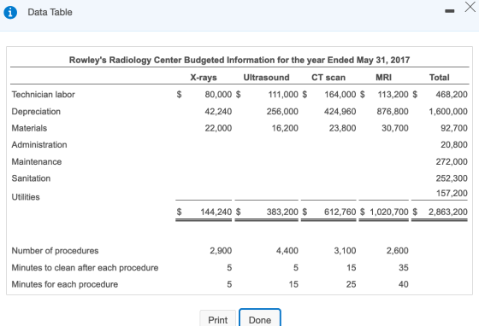Select the 876,800 MRI depreciation value
479x326 pixels.
click(393, 112)
